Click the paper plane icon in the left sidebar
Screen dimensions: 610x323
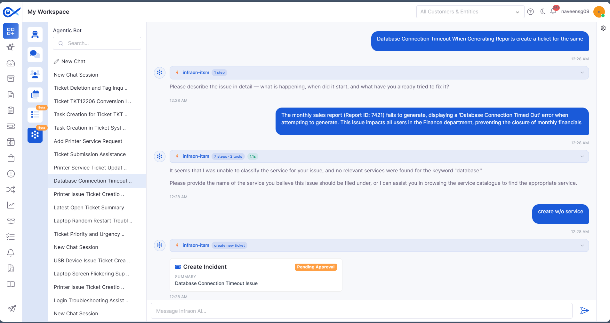(12, 308)
